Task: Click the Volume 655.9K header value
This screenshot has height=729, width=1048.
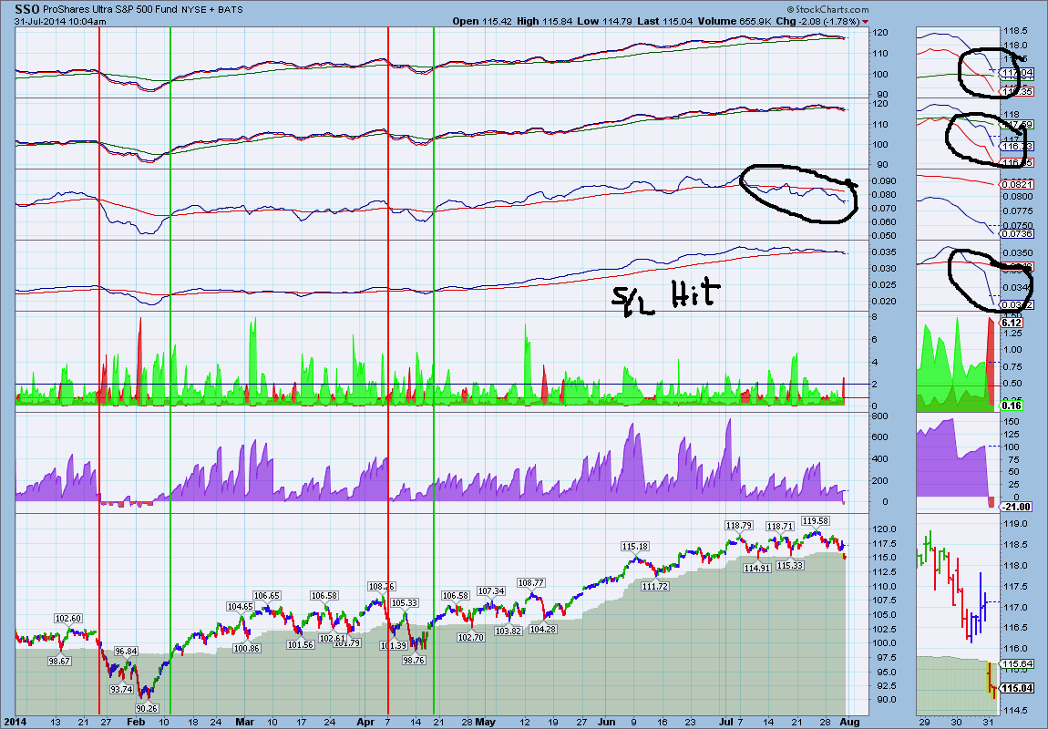Action: (x=735, y=21)
